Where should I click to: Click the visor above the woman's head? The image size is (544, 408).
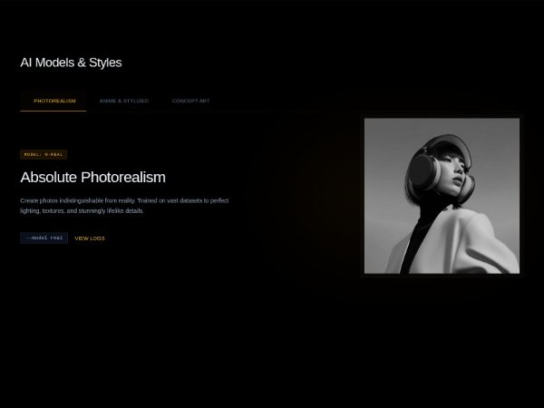[451, 144]
